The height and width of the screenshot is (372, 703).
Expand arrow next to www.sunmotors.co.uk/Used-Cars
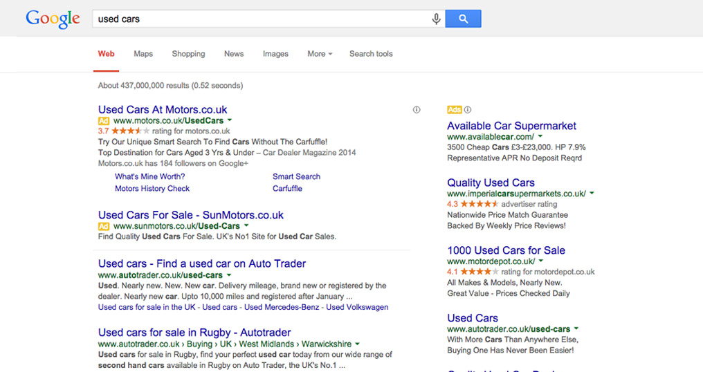(x=246, y=225)
